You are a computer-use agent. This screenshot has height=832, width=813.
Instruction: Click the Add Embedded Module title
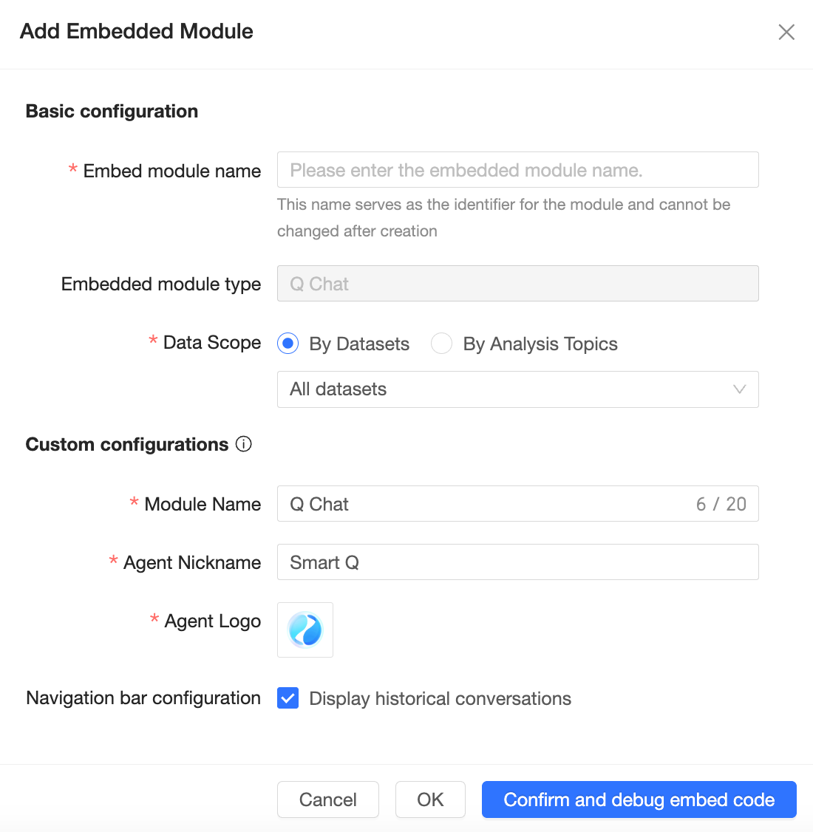[x=137, y=31]
